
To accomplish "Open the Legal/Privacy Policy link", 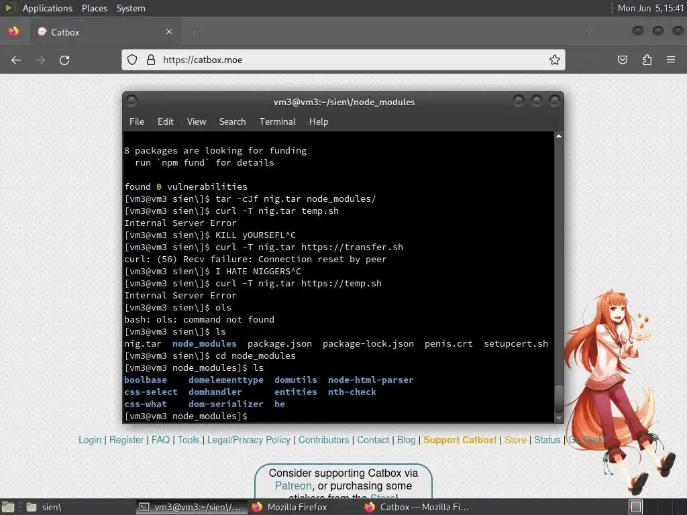I will click(x=248, y=440).
